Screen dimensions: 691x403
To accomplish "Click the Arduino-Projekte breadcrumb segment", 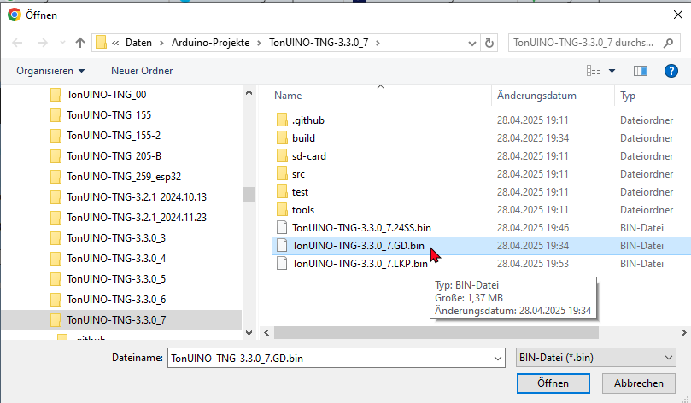I will [x=211, y=43].
